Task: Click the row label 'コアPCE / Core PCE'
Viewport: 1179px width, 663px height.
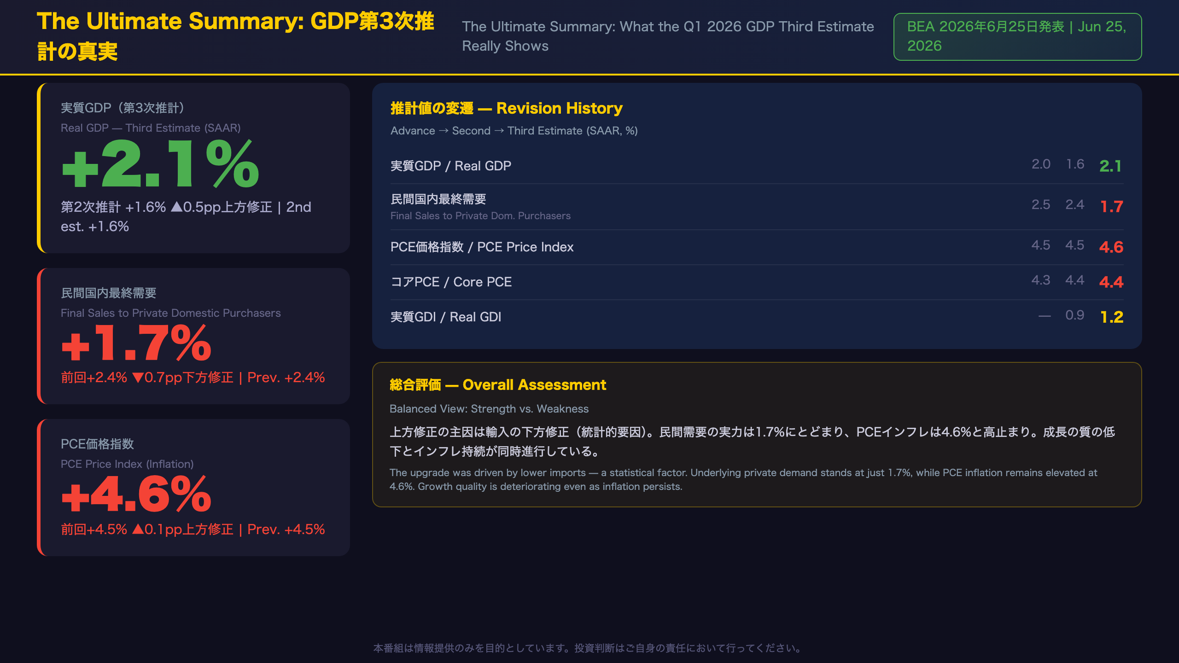Action: (451, 282)
